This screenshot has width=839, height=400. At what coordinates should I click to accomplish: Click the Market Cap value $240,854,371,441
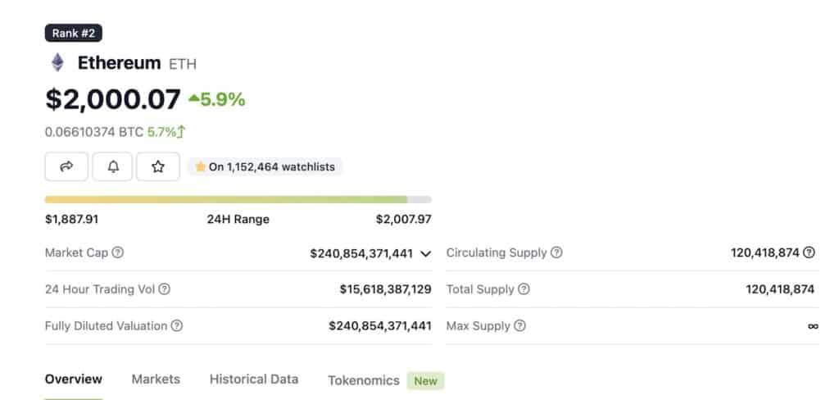pyautogui.click(x=361, y=253)
